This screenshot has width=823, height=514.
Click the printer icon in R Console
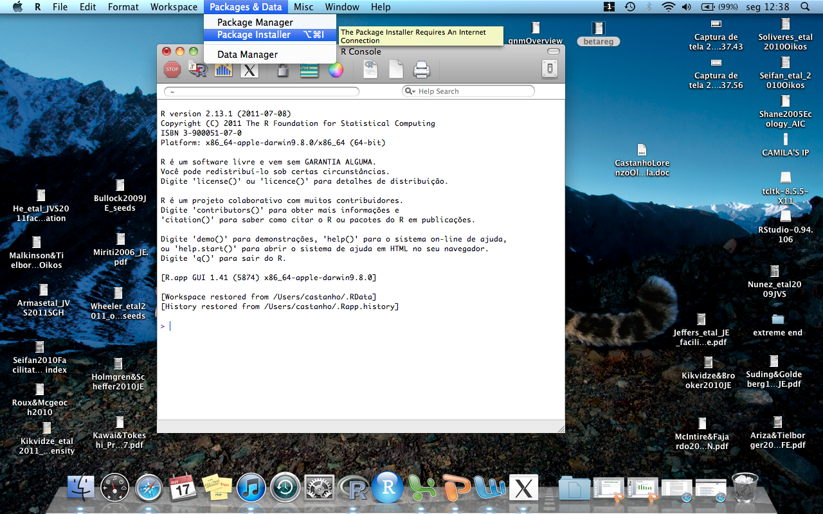421,69
